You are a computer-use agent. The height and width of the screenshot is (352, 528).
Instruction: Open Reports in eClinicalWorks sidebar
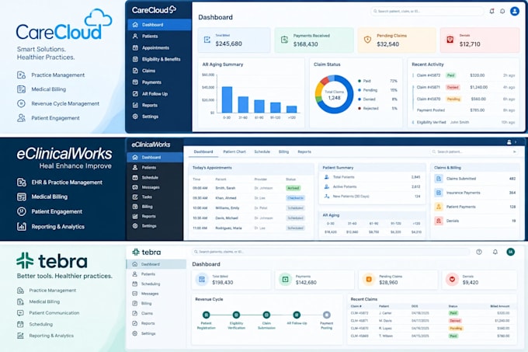click(x=155, y=216)
